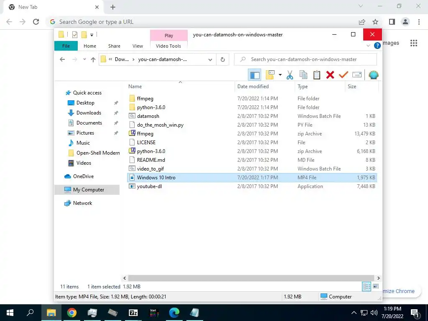Sort by the Type column header
428x321 pixels.
pyautogui.click(x=320, y=86)
